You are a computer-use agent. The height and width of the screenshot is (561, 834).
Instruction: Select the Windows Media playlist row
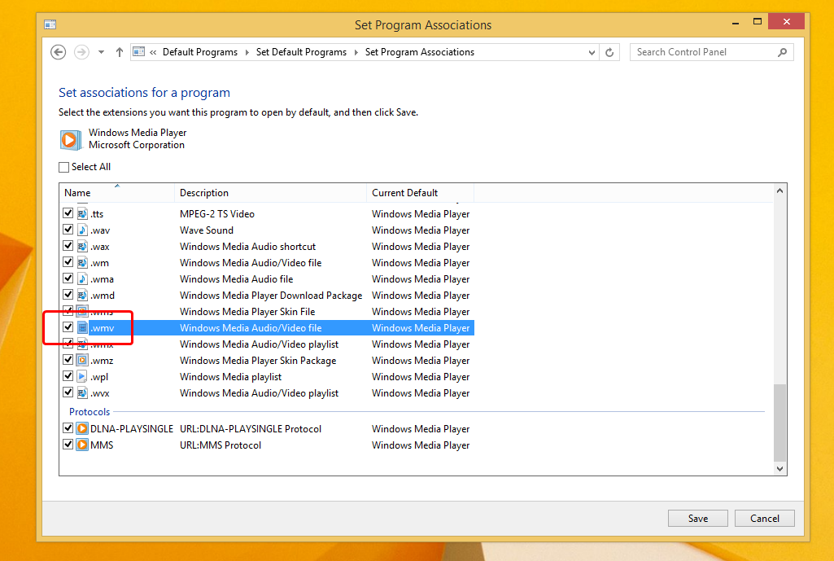(266, 377)
